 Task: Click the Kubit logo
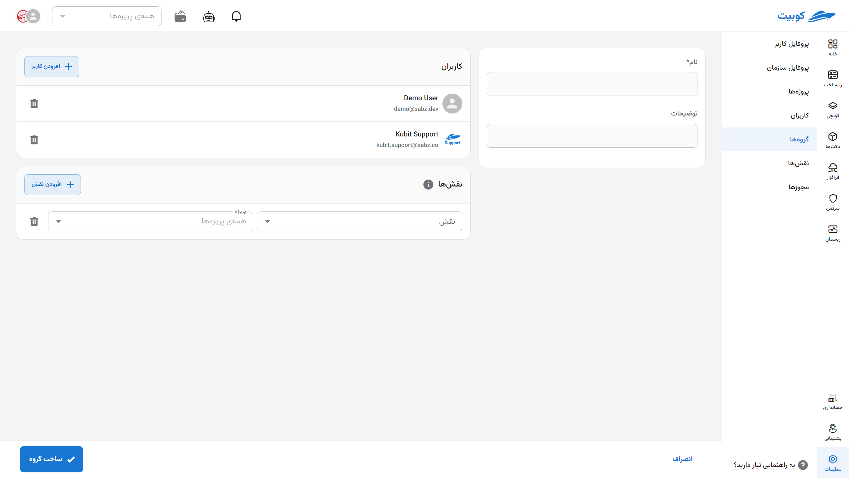click(807, 16)
